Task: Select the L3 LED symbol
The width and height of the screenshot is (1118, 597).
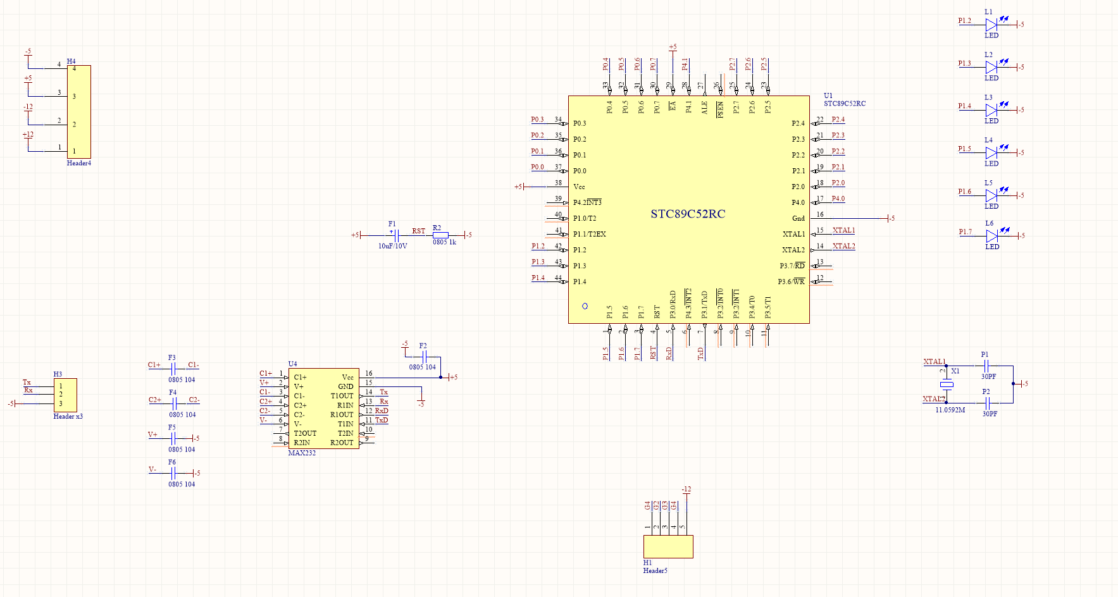Action: tap(991, 110)
